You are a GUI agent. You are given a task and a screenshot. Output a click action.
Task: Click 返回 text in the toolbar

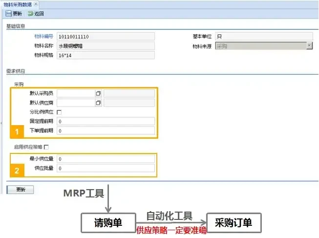click(39, 14)
